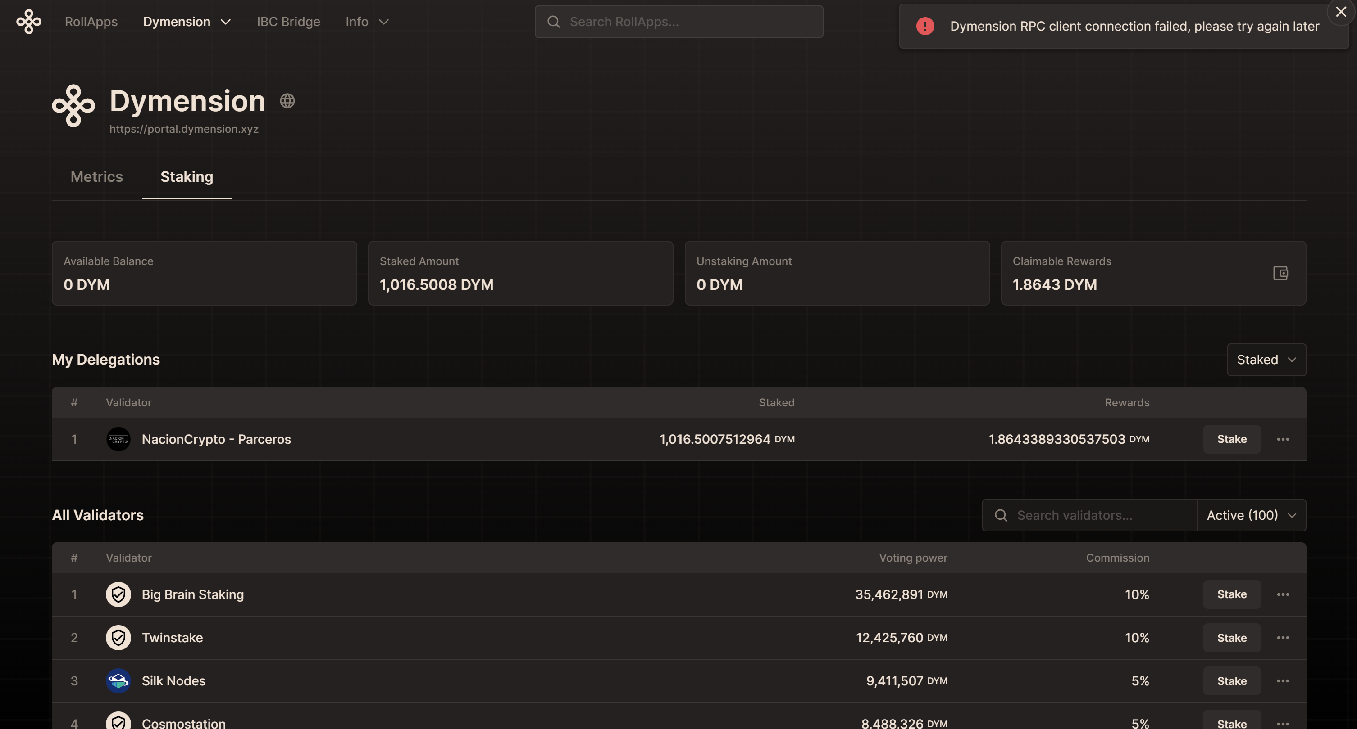Image resolution: width=1357 pixels, height=729 pixels.
Task: Click Stake button for Twinstake
Action: pos(1231,637)
